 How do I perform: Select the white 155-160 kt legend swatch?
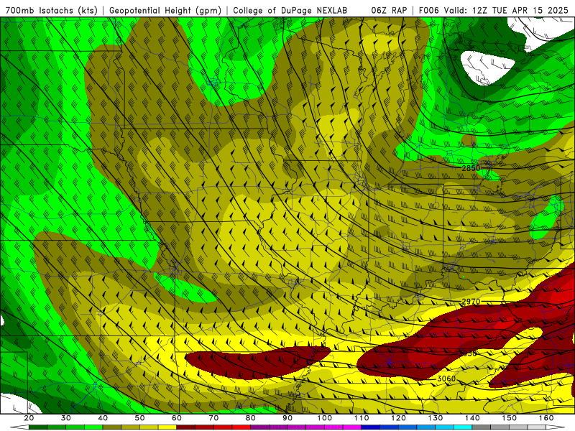(x=537, y=427)
